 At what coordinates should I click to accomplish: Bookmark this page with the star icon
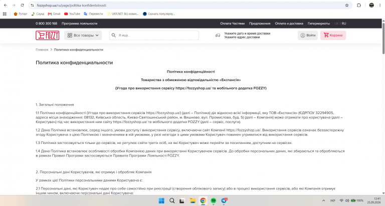[x=347, y=5]
